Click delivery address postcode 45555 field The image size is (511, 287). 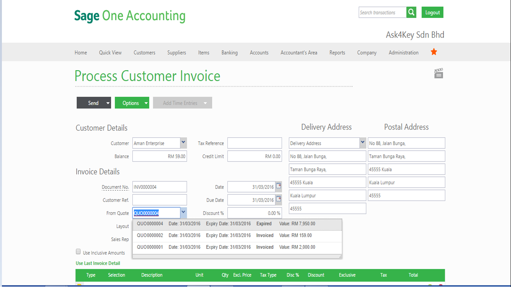click(x=327, y=209)
